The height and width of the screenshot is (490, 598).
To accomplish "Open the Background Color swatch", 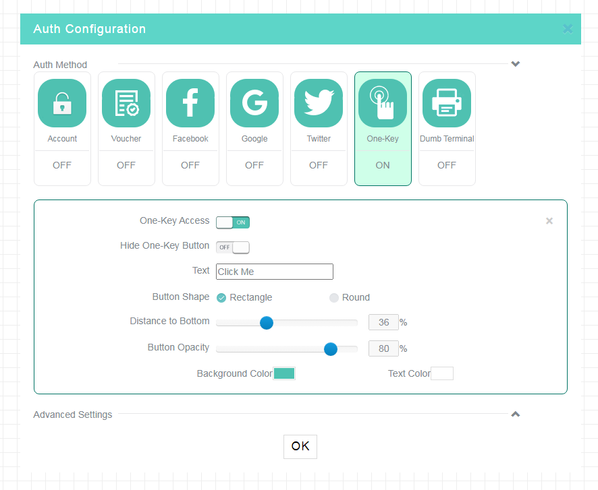I will pos(284,373).
